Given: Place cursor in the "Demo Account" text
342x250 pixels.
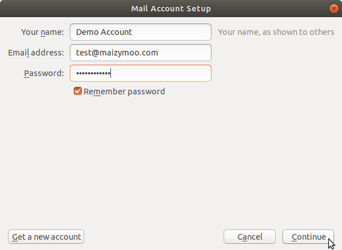Looking at the screenshot, I should 104,32.
